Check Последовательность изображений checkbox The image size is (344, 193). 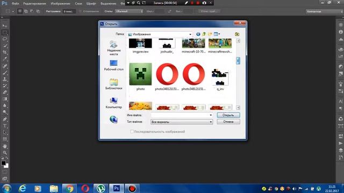tap(132, 131)
